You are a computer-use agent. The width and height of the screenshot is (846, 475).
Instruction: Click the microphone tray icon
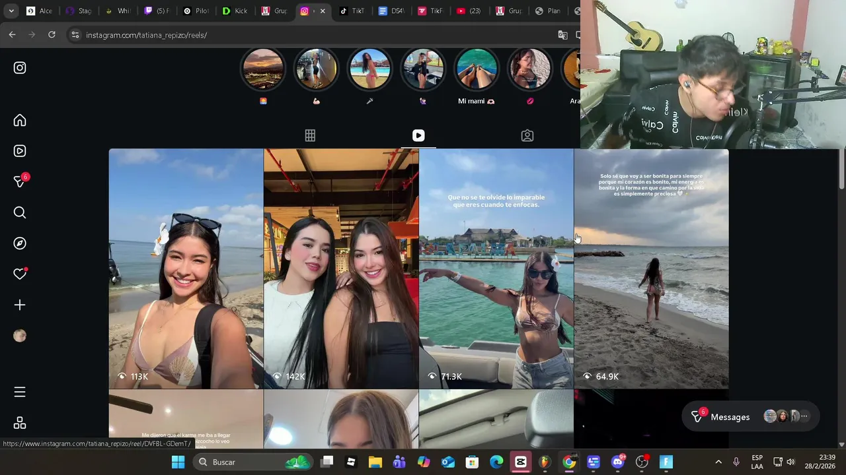tap(736, 462)
